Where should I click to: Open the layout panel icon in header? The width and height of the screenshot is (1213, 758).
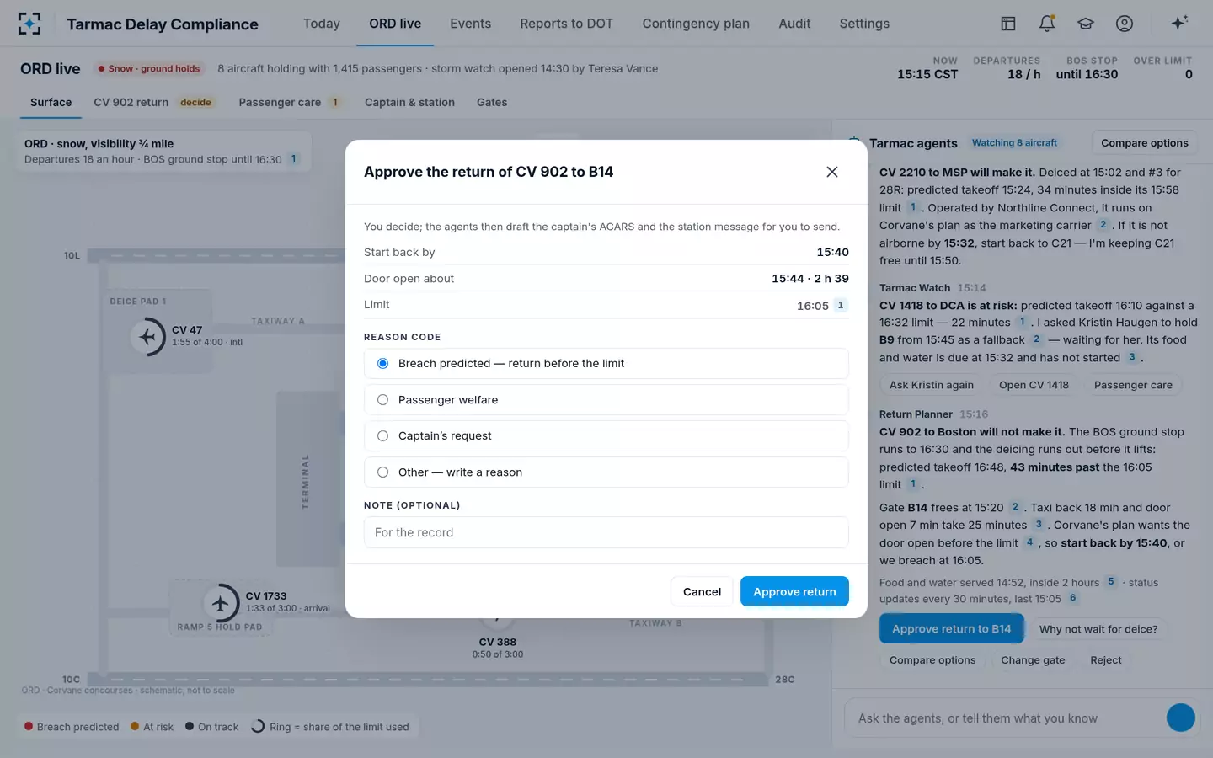1008,24
